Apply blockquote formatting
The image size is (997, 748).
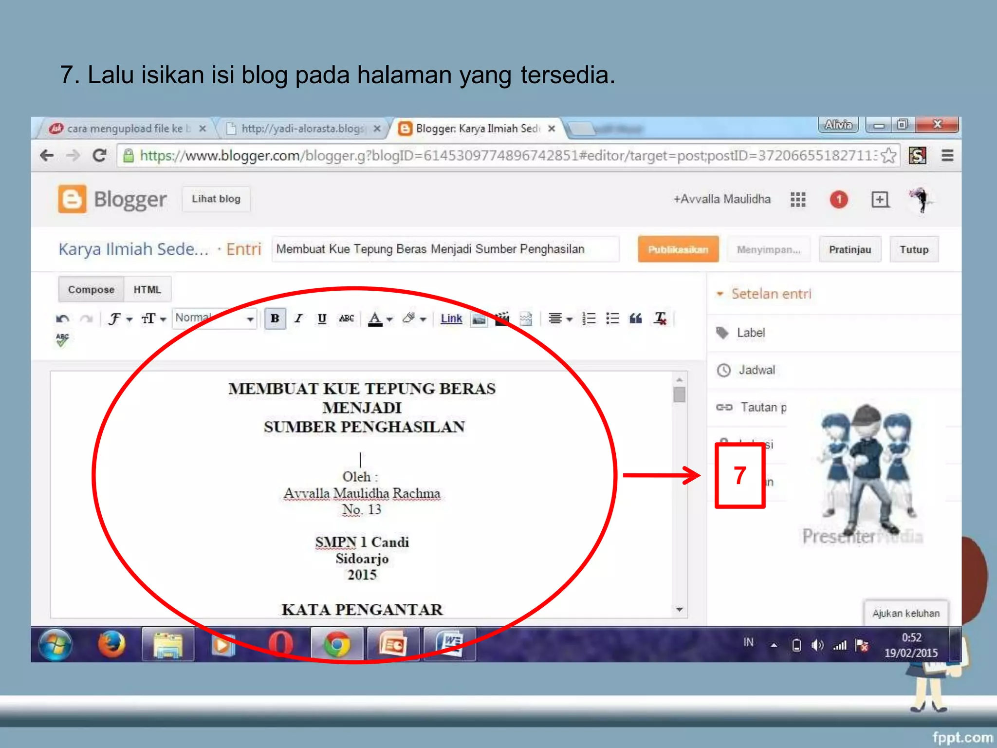636,318
